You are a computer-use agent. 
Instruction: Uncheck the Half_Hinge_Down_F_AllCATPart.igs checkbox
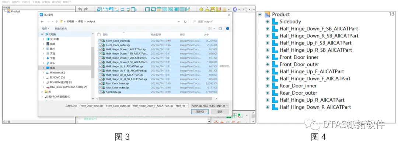[x=101, y=50]
